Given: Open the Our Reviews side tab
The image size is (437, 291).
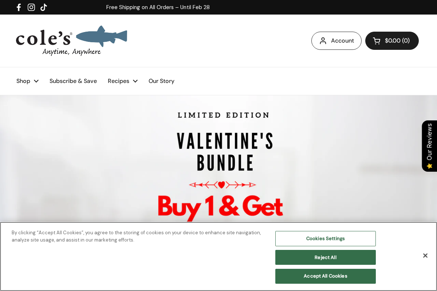Looking at the screenshot, I should (x=429, y=145).
